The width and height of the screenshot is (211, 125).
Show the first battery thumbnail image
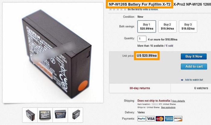point(30,115)
